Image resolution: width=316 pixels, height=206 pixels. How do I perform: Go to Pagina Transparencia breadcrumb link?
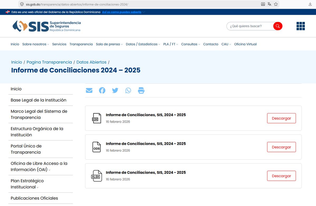(x=49, y=62)
